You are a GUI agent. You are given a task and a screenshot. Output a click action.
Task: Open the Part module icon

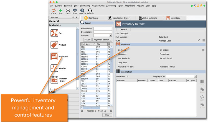(x=54, y=33)
